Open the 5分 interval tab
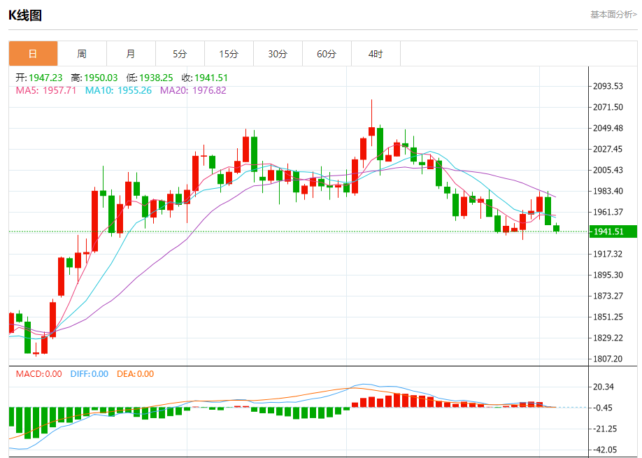The height and width of the screenshot is (458, 642). point(180,54)
